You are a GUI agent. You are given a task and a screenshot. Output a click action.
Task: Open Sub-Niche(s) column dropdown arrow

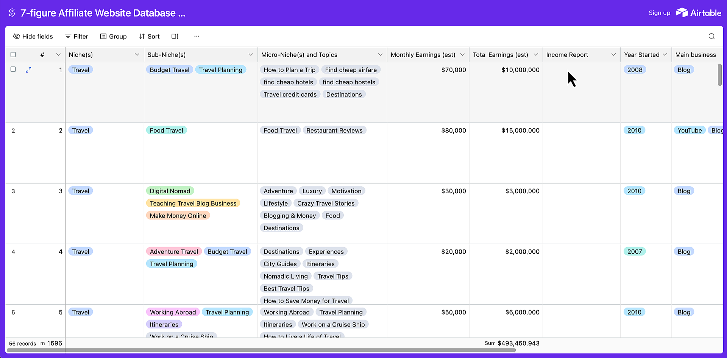tap(251, 54)
